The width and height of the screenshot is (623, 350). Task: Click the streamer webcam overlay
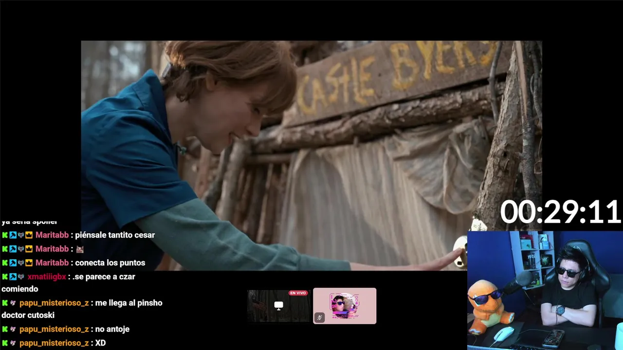click(545, 290)
